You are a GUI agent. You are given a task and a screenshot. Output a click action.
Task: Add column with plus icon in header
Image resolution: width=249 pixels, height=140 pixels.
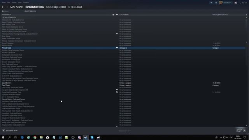pyautogui.click(x=246, y=15)
